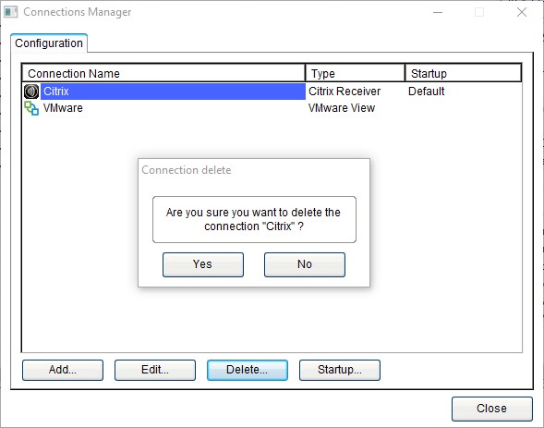Click the Default startup value
This screenshot has width=544, height=428.
(x=427, y=92)
